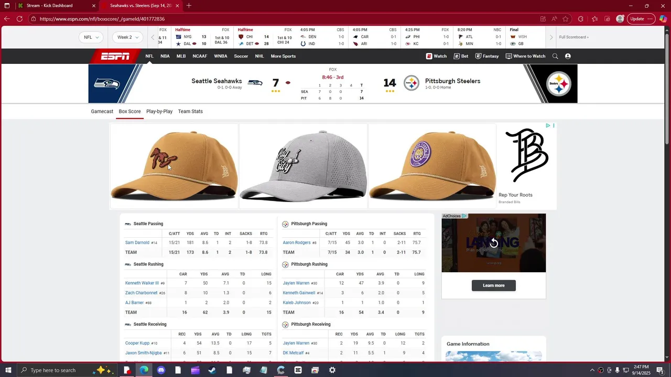Image resolution: width=671 pixels, height=377 pixels.
Task: Open the Watch menu in the ESPN nav
Action: click(x=436, y=56)
